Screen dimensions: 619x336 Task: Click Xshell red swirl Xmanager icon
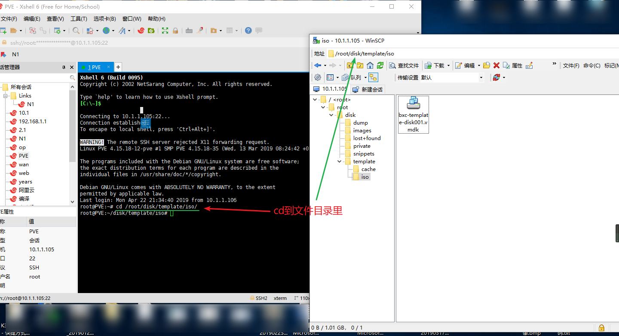pos(141,31)
